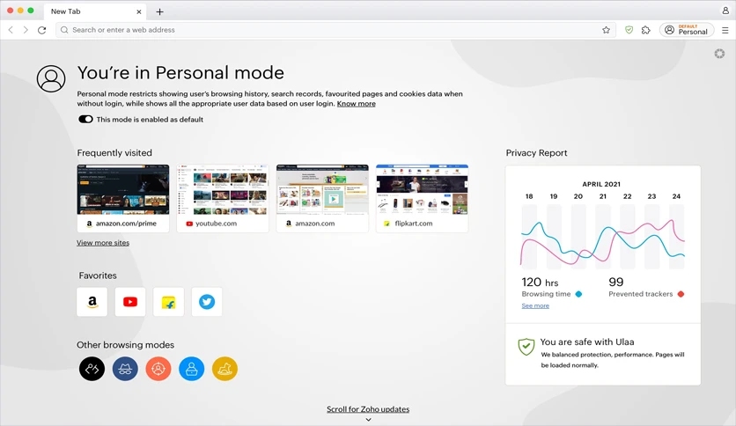
Task: Open the customize page gear icon
Action: coord(719,54)
